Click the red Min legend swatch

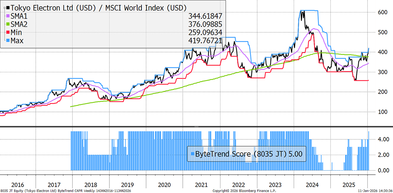click(8, 32)
